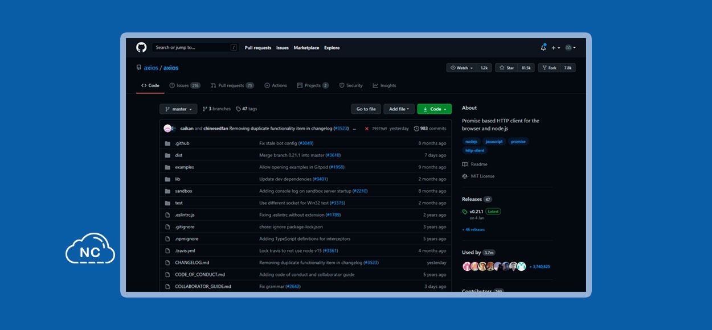Click the folder icon beside test
Image resolution: width=712 pixels, height=330 pixels.
(x=167, y=203)
